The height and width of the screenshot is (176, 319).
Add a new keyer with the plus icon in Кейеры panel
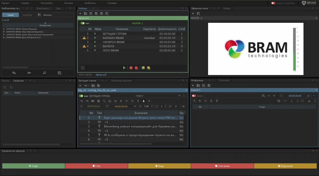(x=80, y=13)
